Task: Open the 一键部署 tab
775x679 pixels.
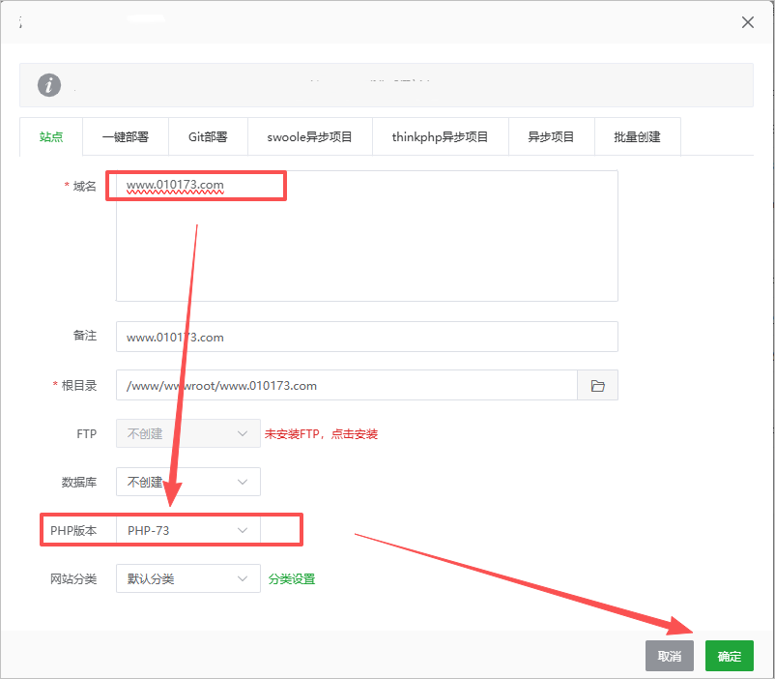Action: [126, 137]
